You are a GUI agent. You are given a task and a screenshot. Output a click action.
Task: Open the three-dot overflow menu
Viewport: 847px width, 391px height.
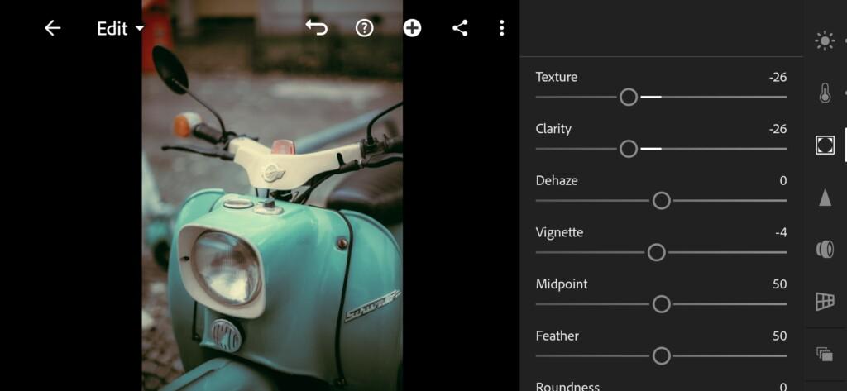point(502,28)
